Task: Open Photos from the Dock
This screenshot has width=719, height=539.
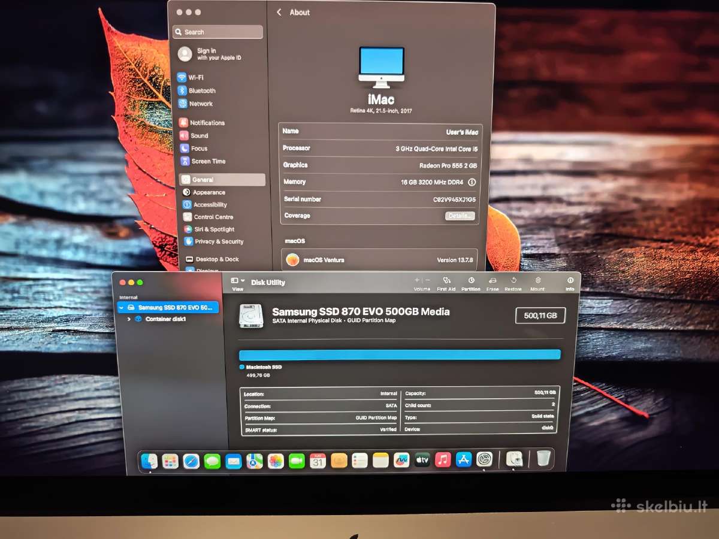Action: coord(276,461)
